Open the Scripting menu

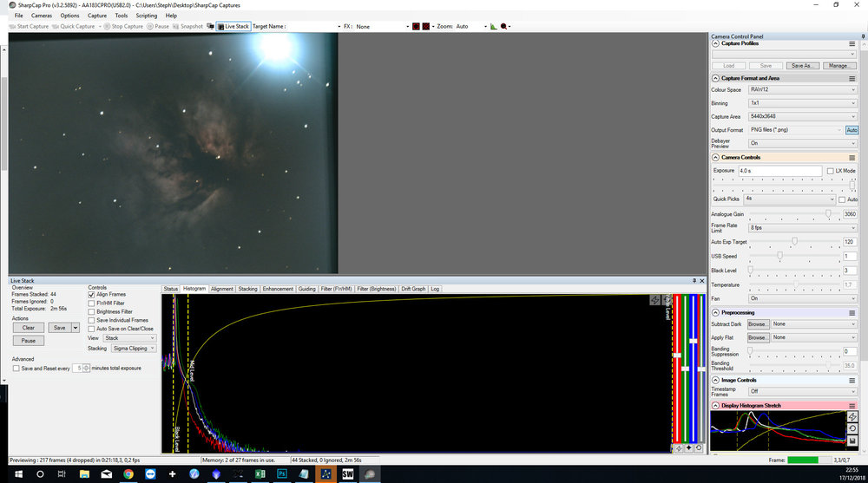pos(146,16)
